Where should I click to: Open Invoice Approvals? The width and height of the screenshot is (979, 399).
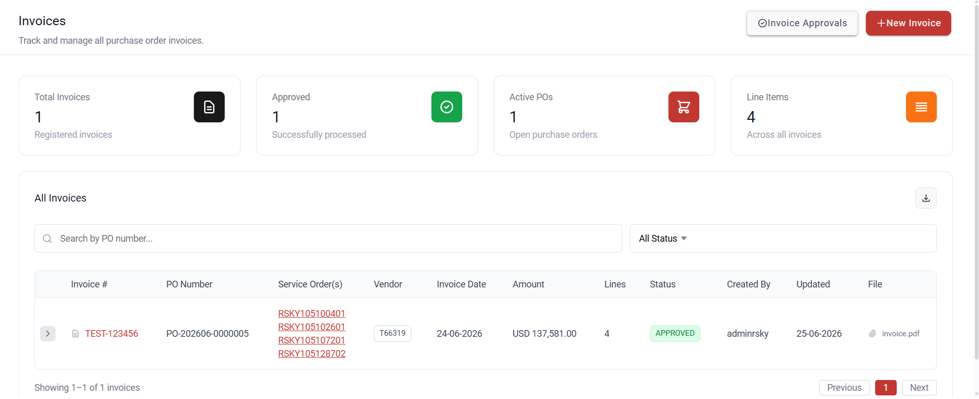click(802, 23)
